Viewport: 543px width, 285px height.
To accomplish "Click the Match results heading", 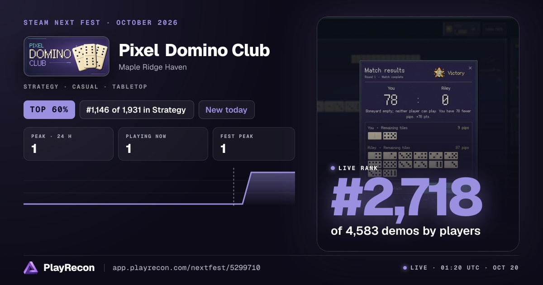I will point(385,70).
